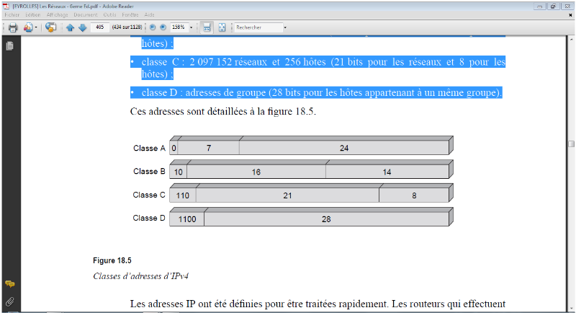Open the Outils menu
576x313 pixels.
pos(109,14)
